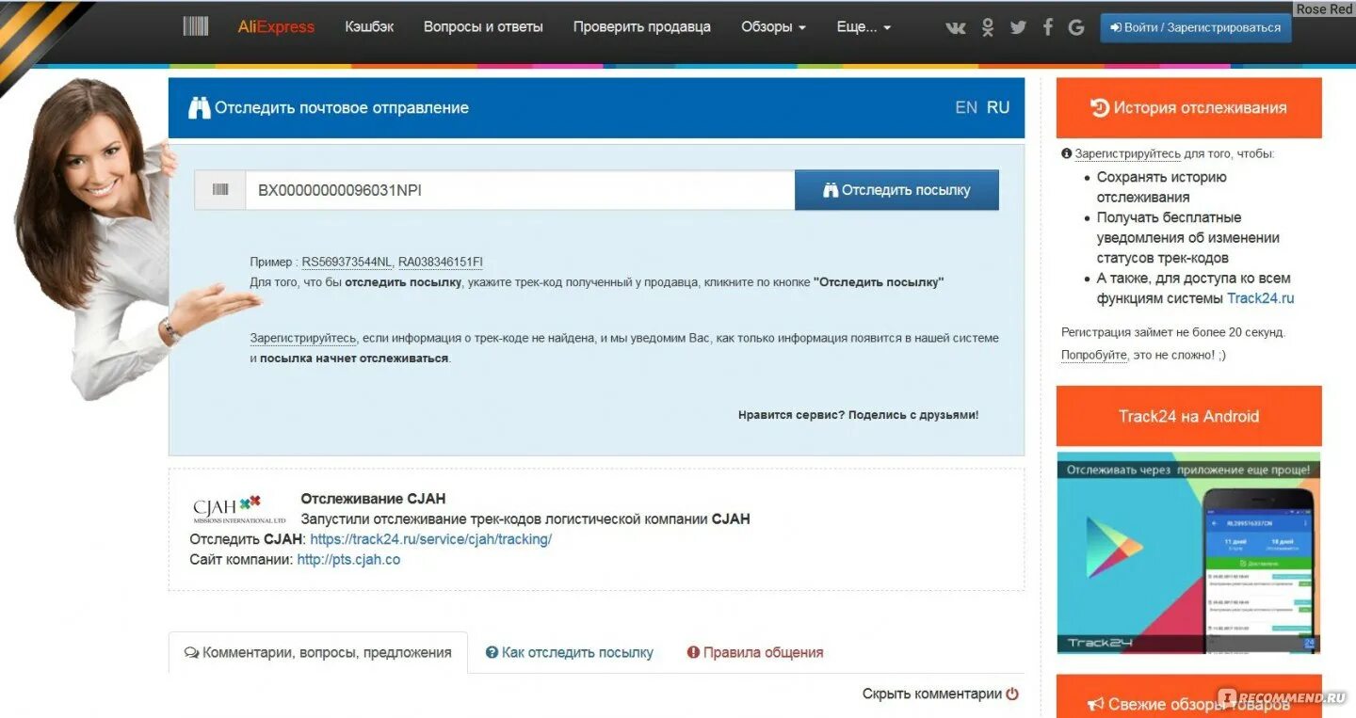The width and height of the screenshot is (1356, 718).
Task: Click the binoculars icon in blue header
Action: pos(199,107)
